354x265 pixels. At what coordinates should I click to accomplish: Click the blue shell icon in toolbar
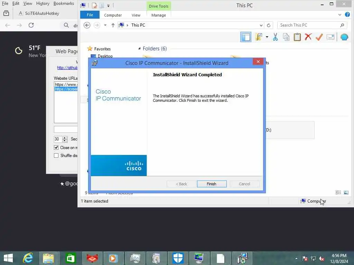tap(344, 37)
